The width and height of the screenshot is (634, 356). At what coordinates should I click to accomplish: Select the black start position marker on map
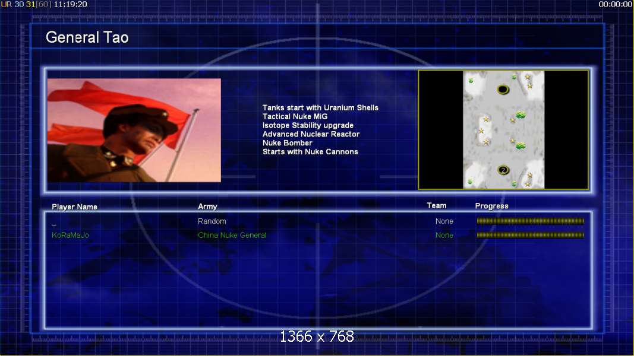point(503,89)
